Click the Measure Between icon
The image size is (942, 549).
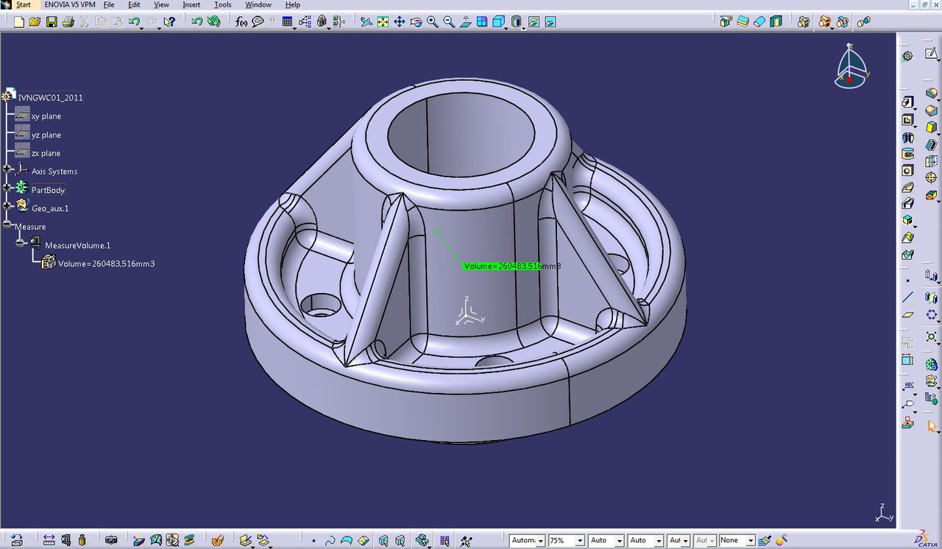(x=49, y=540)
